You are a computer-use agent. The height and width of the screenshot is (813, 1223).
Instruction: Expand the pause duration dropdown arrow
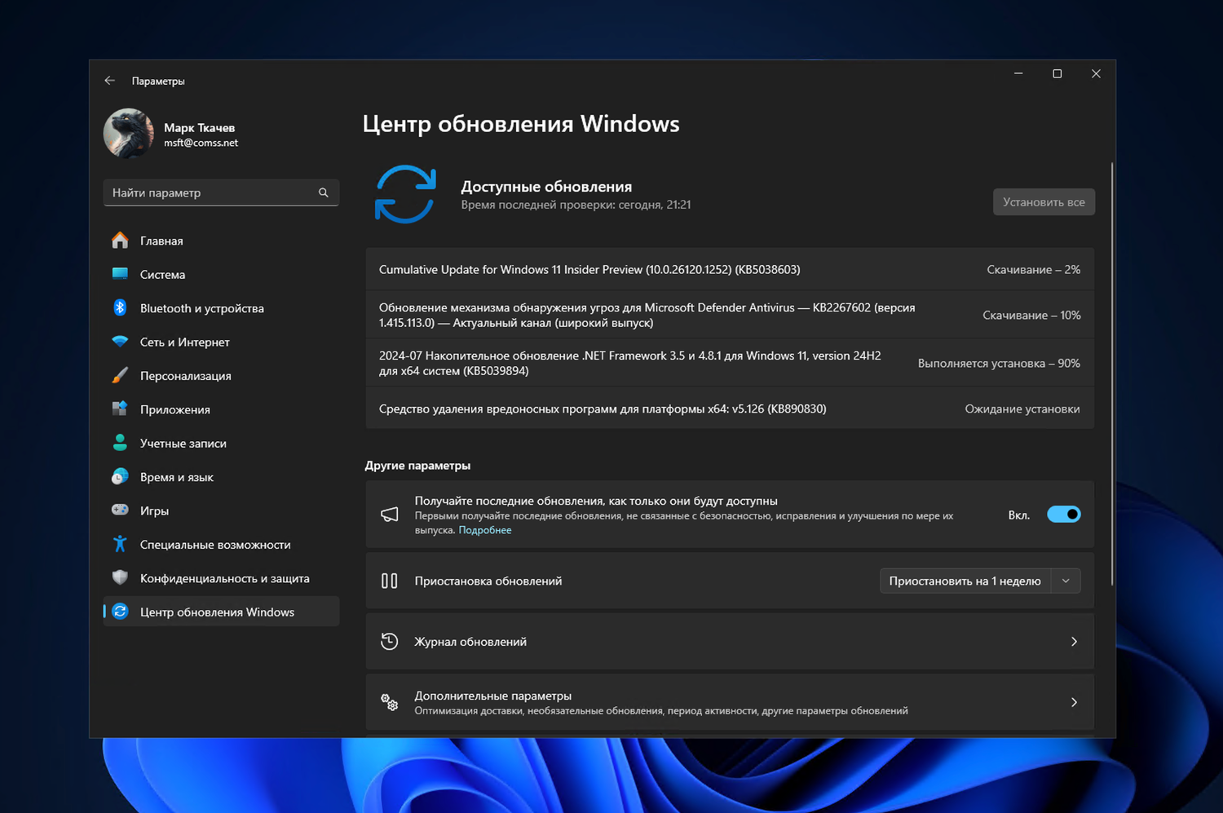click(1066, 581)
